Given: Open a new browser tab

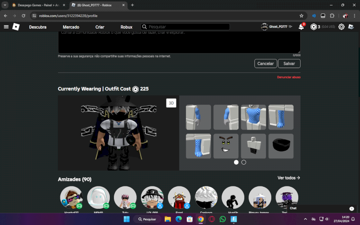Looking at the screenshot, I should (132, 5).
